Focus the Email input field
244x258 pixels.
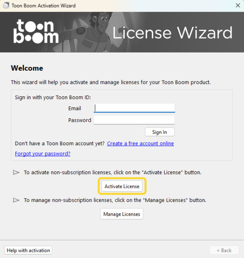134,108
